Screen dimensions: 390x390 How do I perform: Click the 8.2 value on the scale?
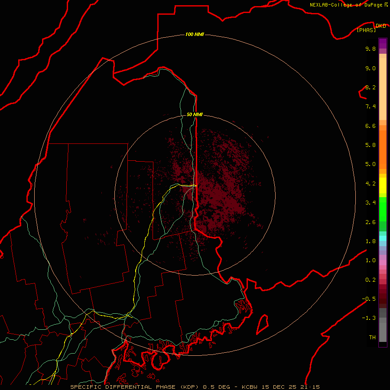(370, 87)
